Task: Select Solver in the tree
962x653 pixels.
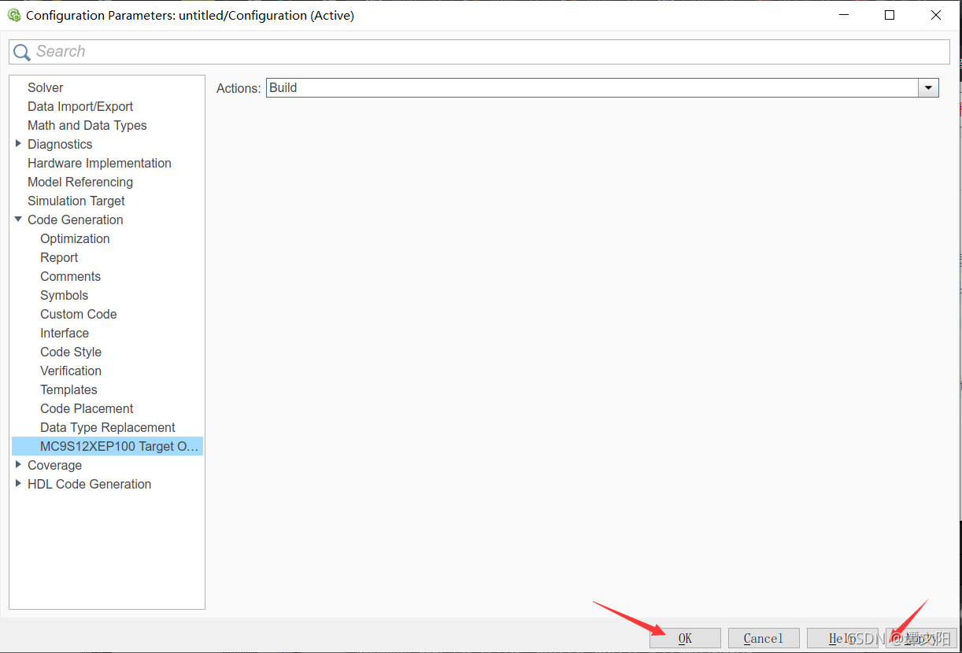Action: click(x=45, y=87)
